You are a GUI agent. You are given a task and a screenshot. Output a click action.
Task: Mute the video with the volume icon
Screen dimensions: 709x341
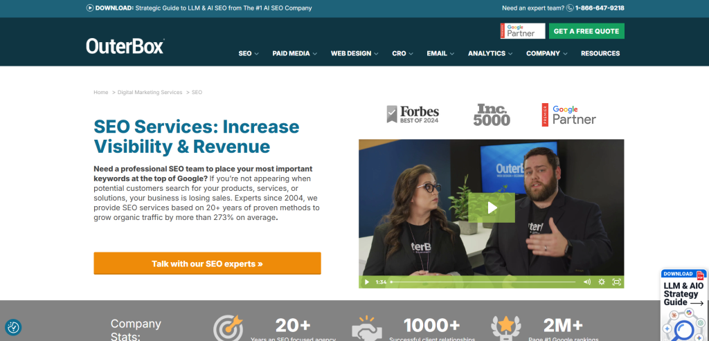(586, 282)
